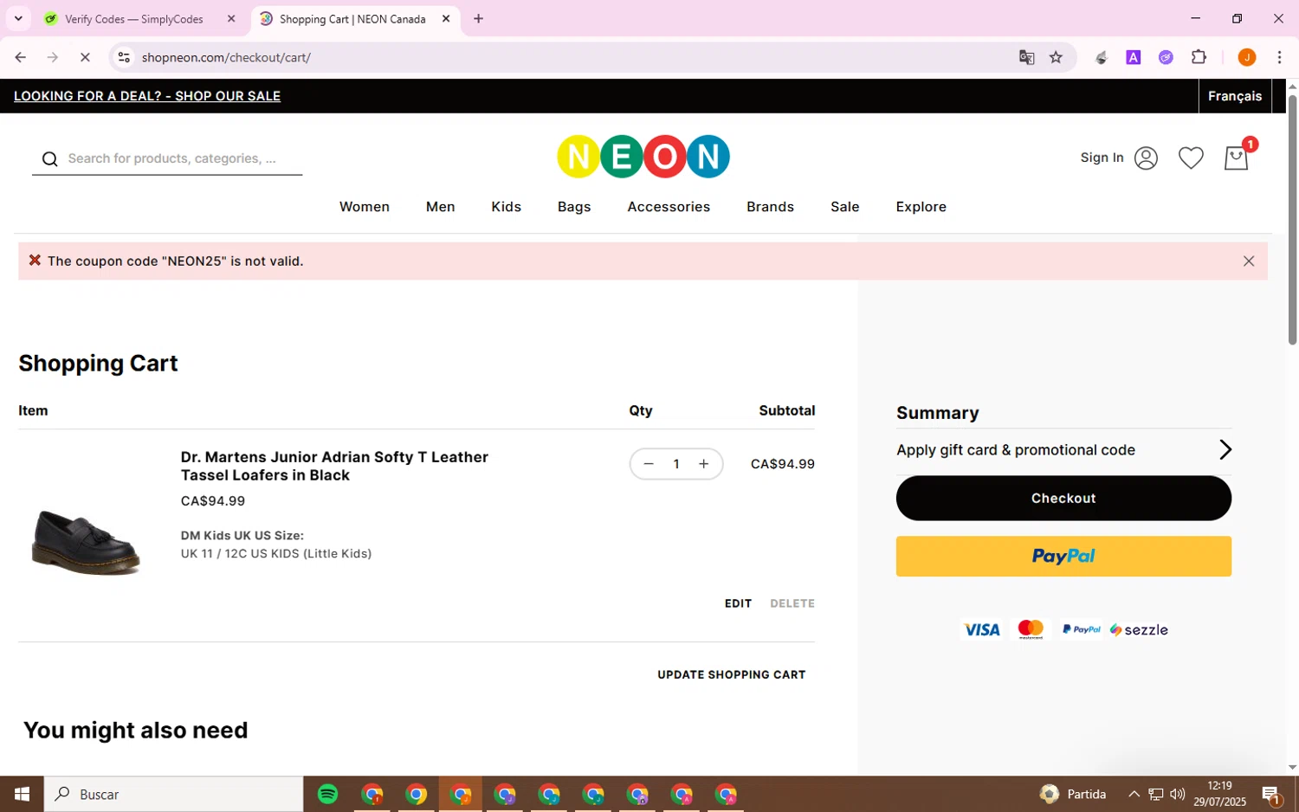The image size is (1299, 812).
Task: Click EDIT for the loafers item
Action: (x=738, y=603)
